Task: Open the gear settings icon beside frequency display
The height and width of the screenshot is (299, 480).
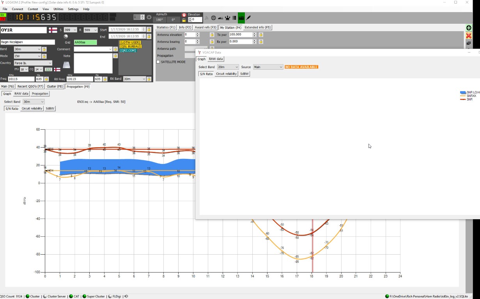Action: tap(149, 17)
